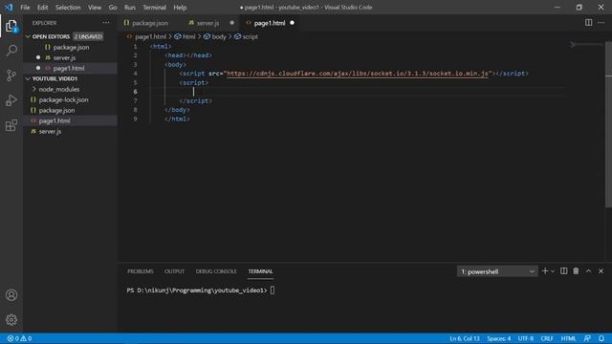Image resolution: width=612 pixels, height=344 pixels.
Task: Create a new terminal with plus icon
Action: 545,271
